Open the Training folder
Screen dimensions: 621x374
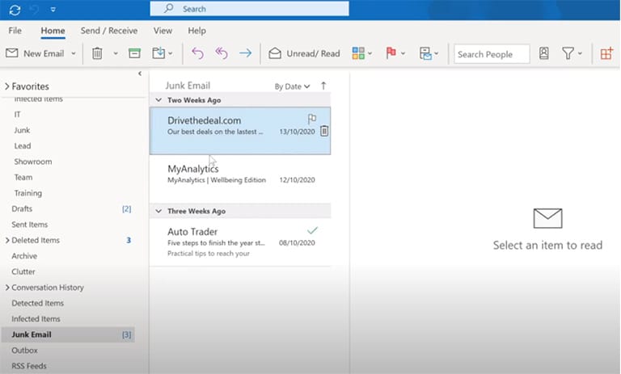click(28, 193)
